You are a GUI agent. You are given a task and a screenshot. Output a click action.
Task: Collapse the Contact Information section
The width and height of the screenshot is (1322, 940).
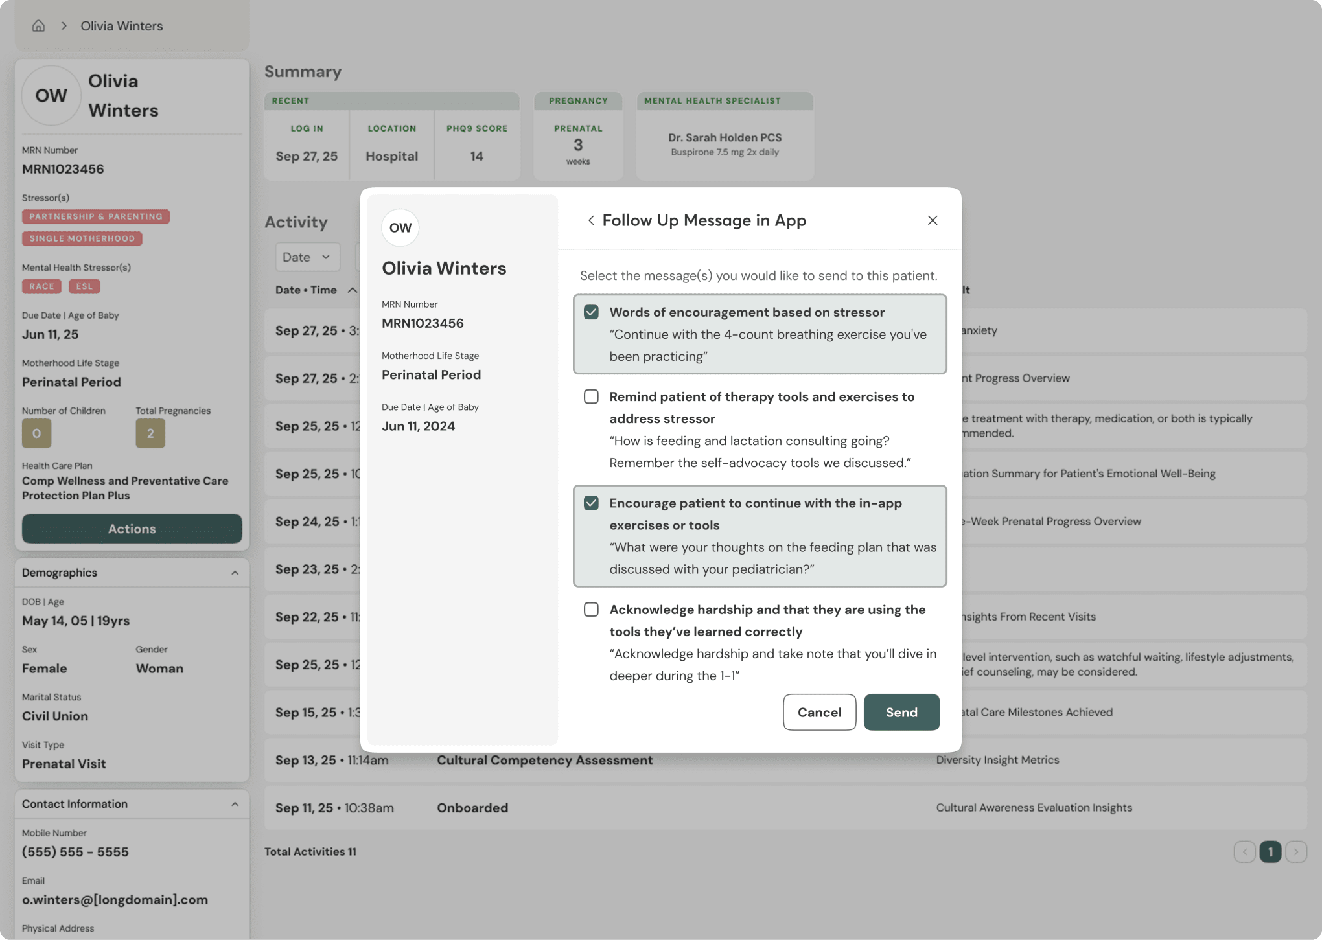(235, 803)
